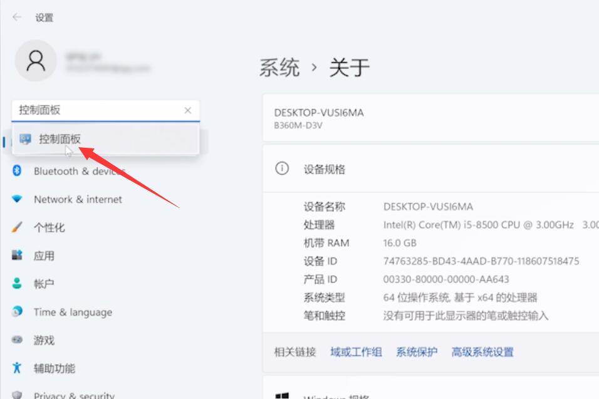Open the 控制面板 search suggestion
Screen dimensions: 599x399
[x=105, y=139]
